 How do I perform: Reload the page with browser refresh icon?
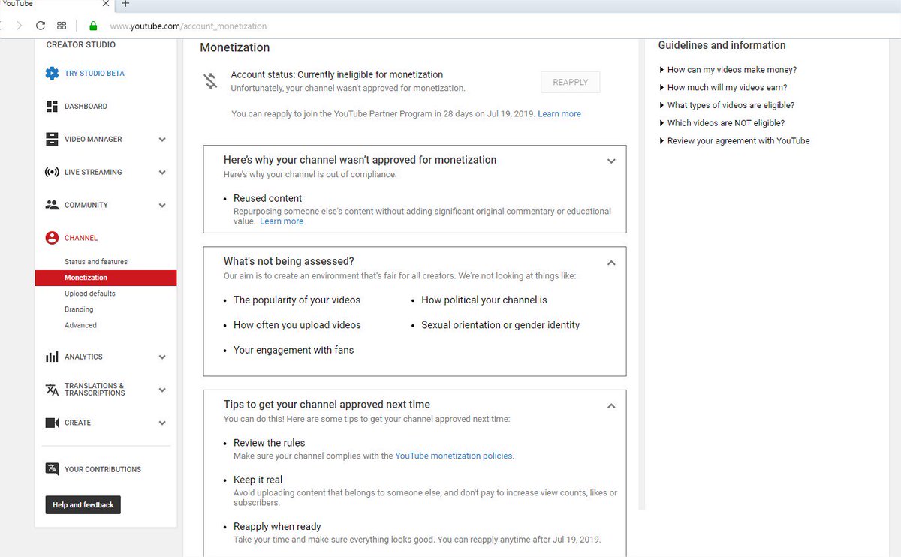(41, 26)
